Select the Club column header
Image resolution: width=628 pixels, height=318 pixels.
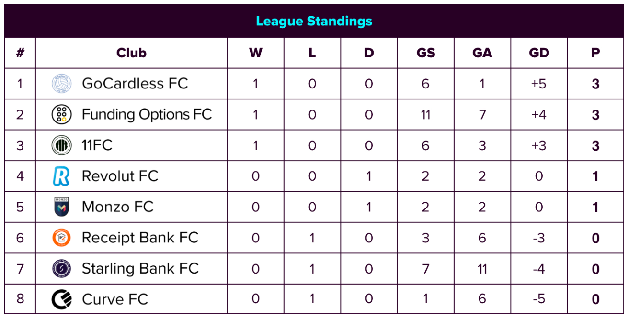[x=131, y=53]
